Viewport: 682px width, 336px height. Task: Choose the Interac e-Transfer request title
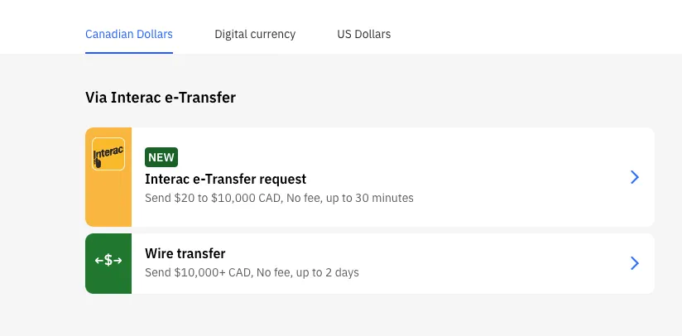click(225, 179)
